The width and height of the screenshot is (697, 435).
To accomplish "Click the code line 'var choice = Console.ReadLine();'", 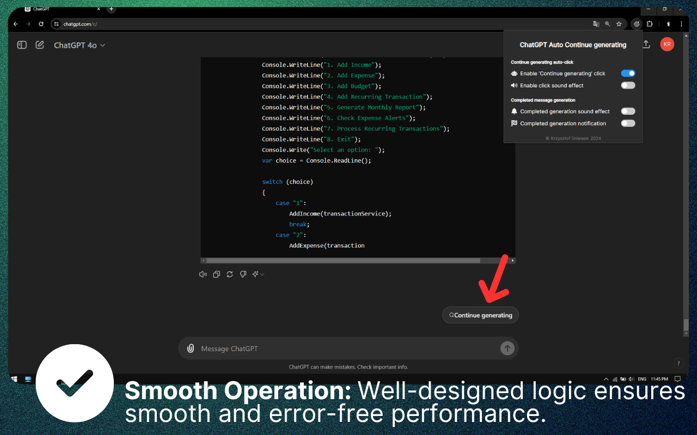I will [x=316, y=160].
